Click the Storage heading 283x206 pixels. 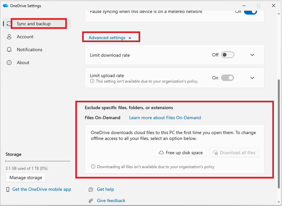click(13, 154)
